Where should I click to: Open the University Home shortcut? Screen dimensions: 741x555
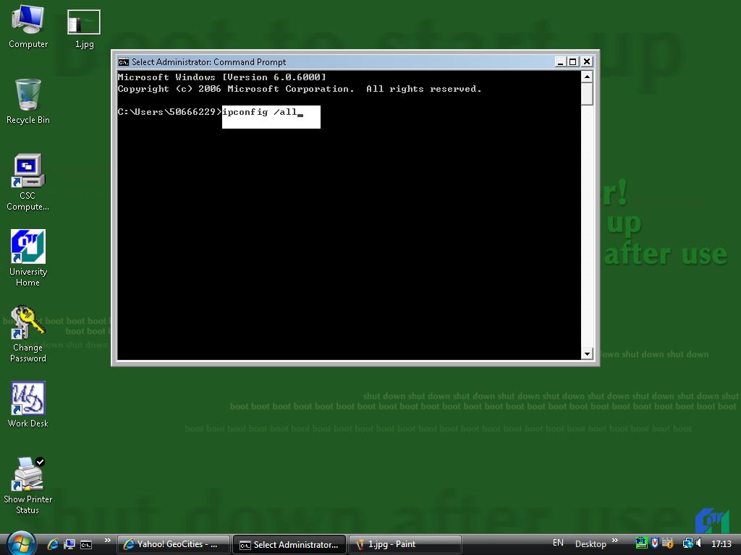[x=28, y=247]
